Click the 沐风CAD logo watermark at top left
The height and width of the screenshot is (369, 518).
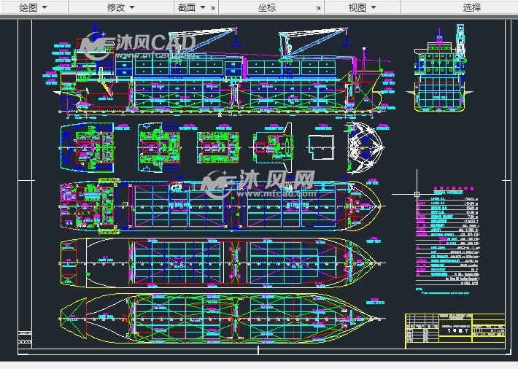[137, 44]
